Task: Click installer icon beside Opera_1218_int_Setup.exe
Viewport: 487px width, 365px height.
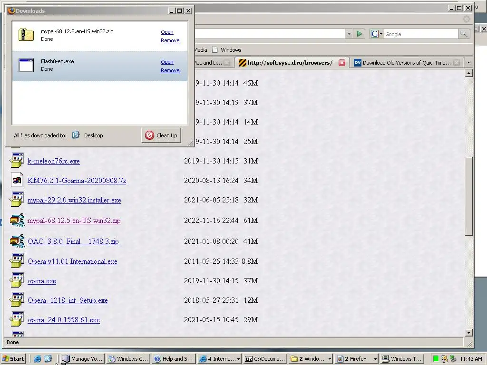Action: click(17, 300)
